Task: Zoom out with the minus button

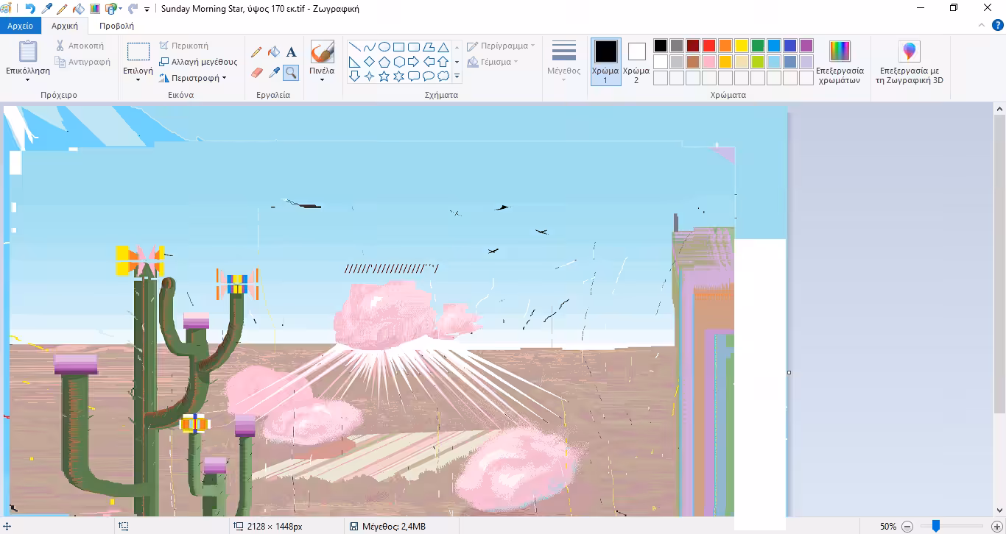Action: [x=907, y=527]
